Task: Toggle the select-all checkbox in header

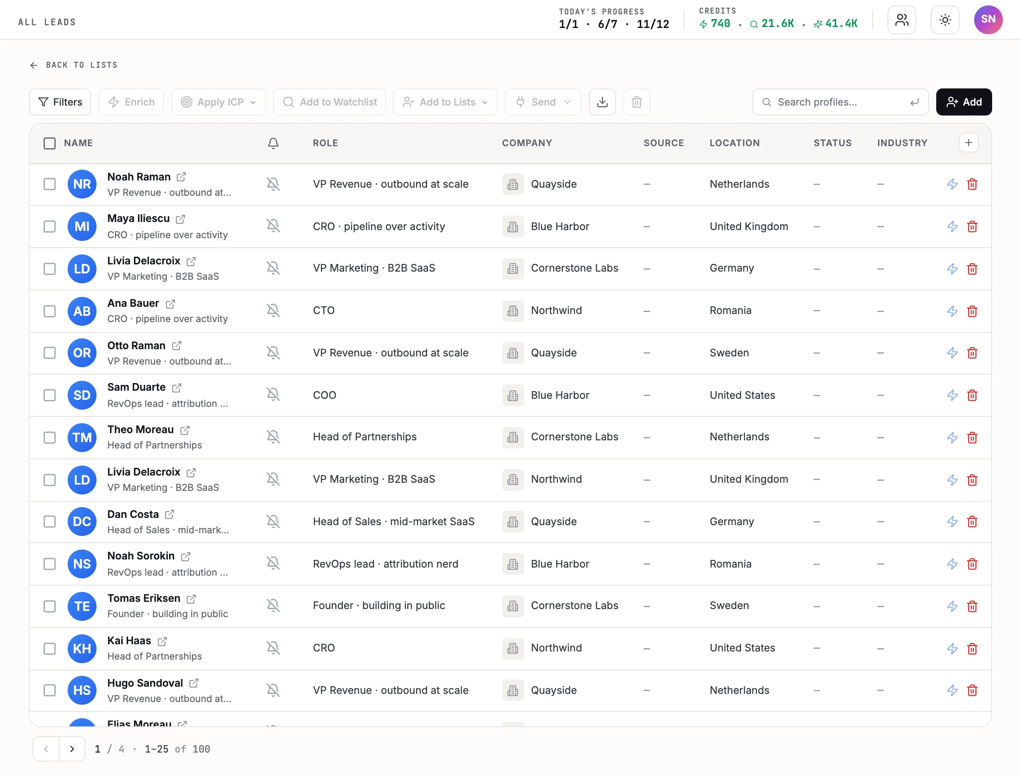Action: pos(50,143)
